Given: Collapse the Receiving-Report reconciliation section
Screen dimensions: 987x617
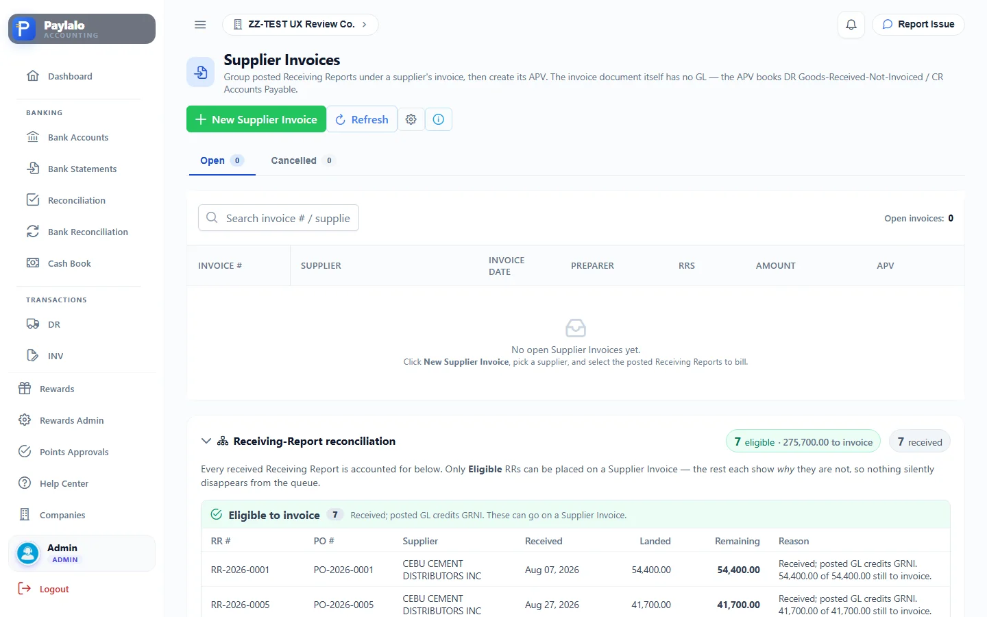Looking at the screenshot, I should click(206, 441).
